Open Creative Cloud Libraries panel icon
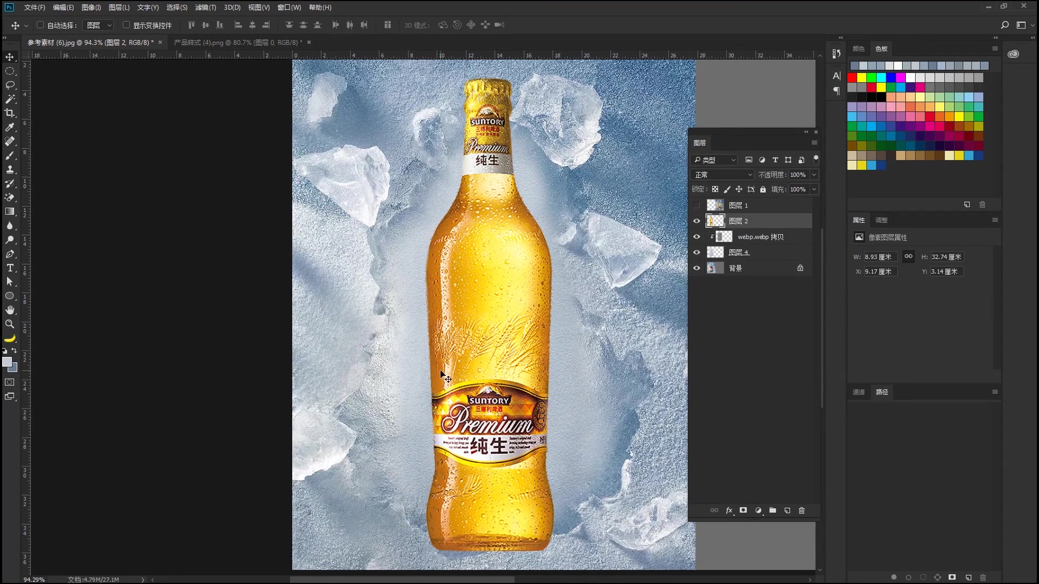This screenshot has height=584, width=1039. tap(1014, 54)
